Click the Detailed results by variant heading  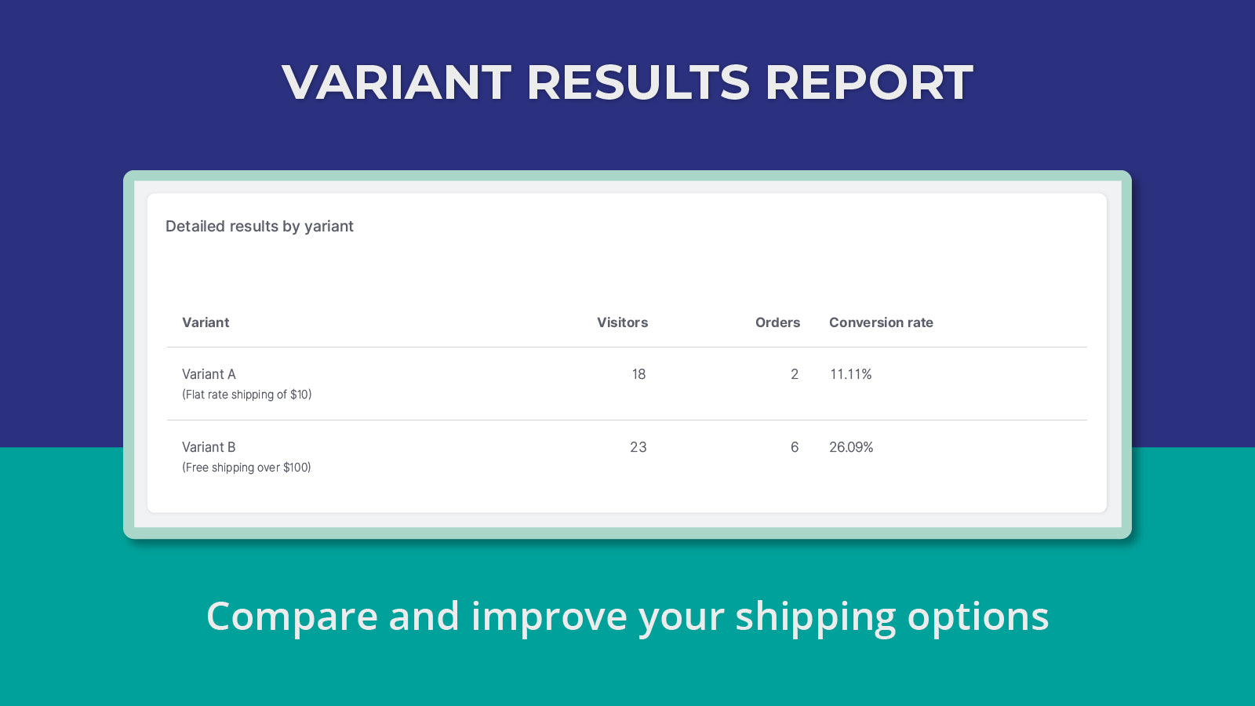(x=260, y=226)
